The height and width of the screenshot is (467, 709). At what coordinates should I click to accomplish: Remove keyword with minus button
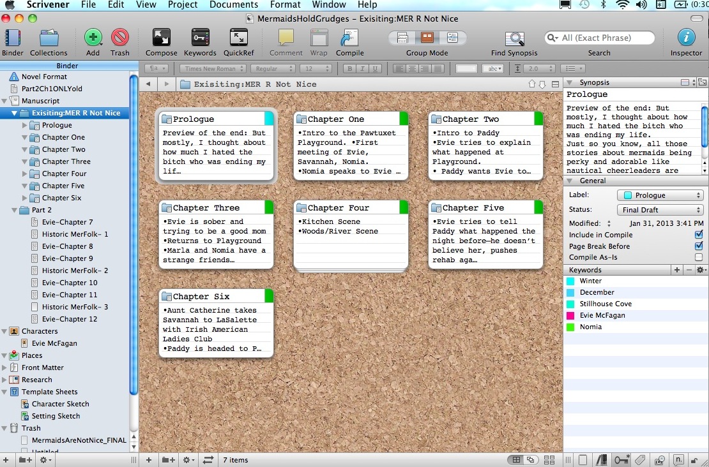point(689,270)
